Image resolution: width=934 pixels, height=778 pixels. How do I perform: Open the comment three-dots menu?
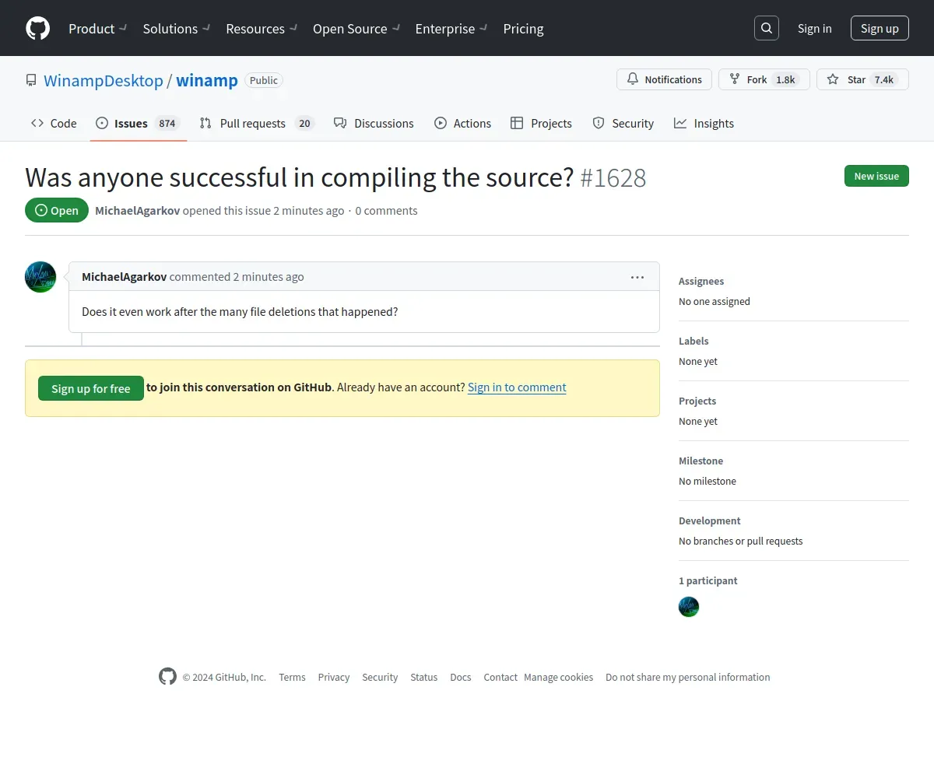(637, 277)
